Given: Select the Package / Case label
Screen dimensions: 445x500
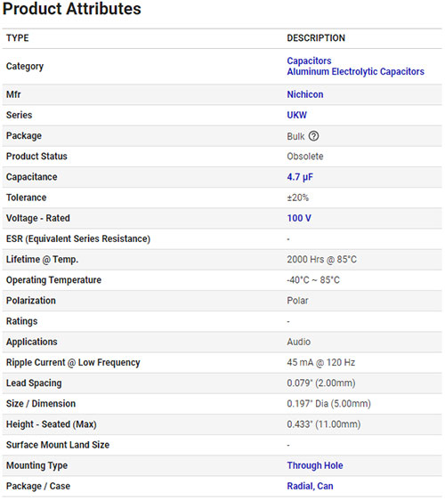Looking at the screenshot, I should (38, 486).
